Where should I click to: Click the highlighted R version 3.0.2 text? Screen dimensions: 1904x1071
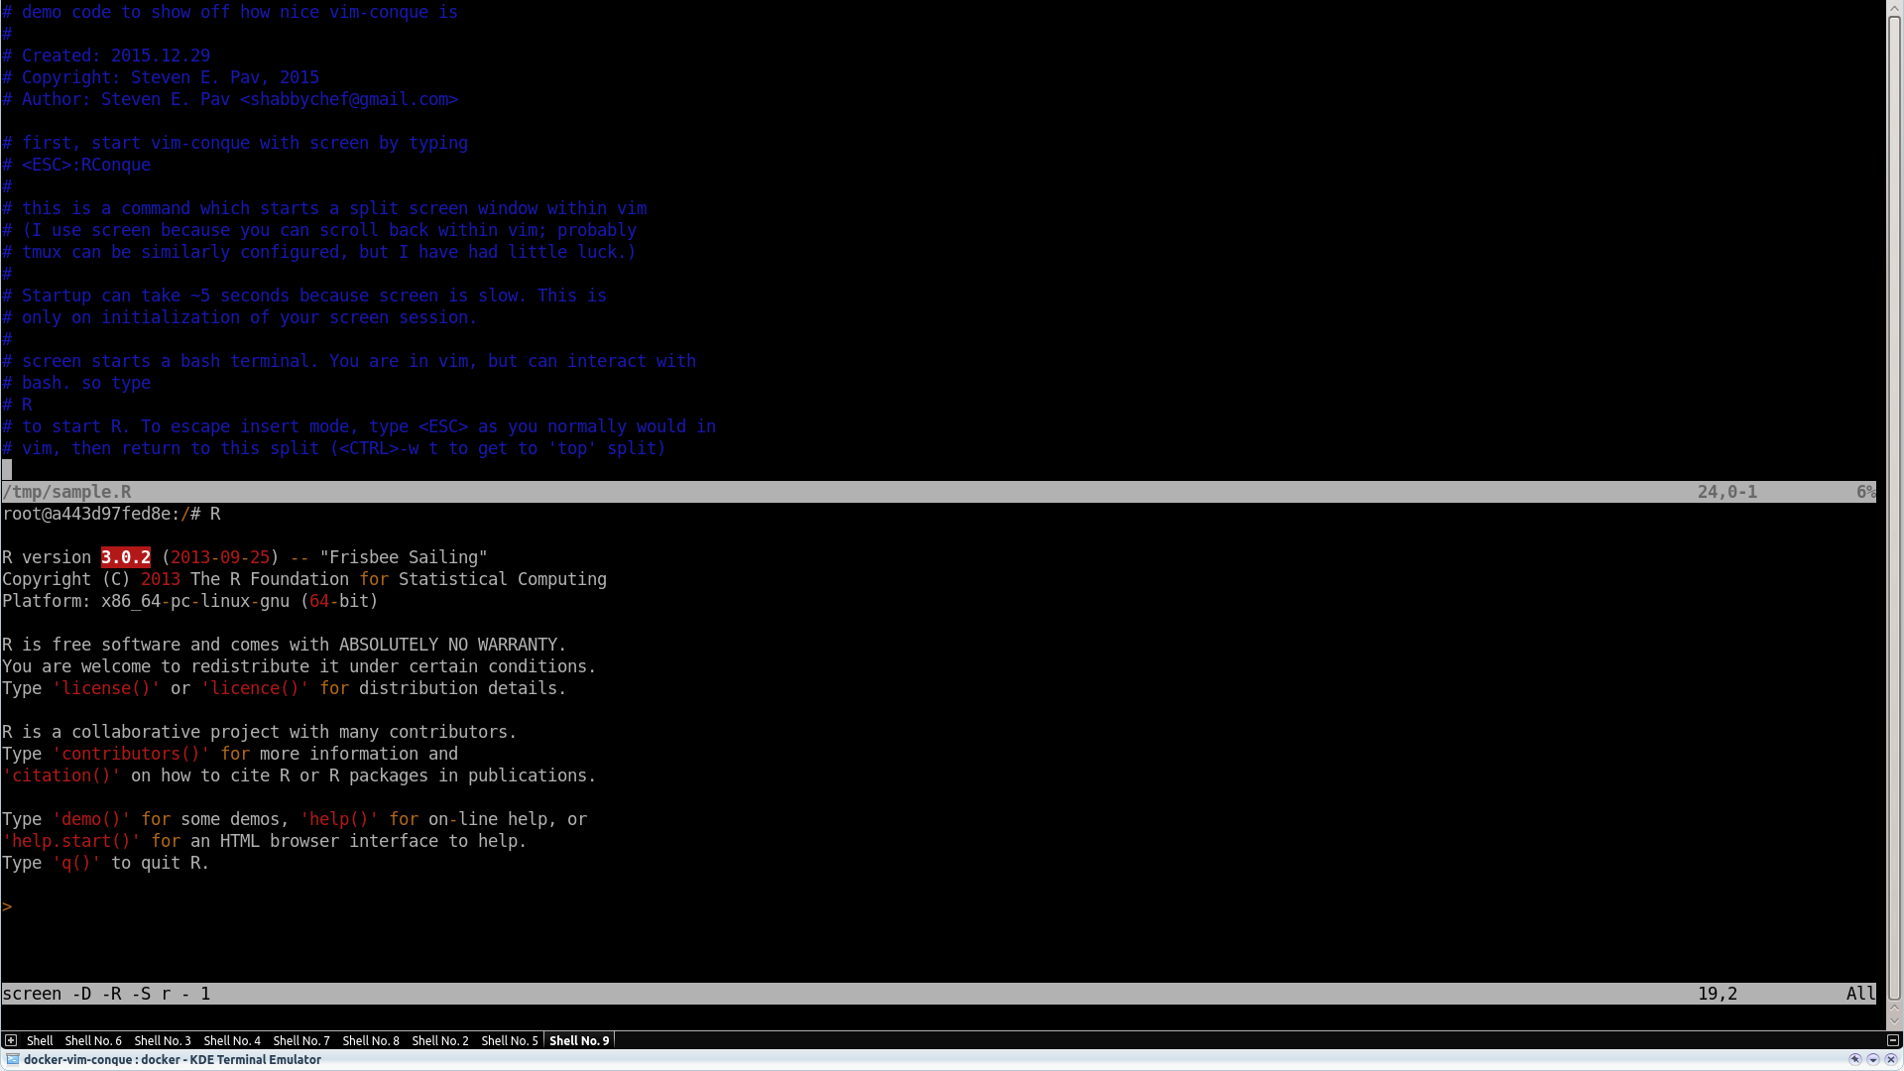126,557
